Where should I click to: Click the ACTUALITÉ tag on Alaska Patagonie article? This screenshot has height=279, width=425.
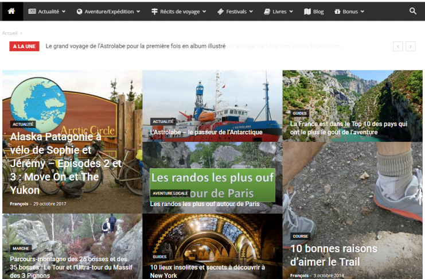click(23, 124)
